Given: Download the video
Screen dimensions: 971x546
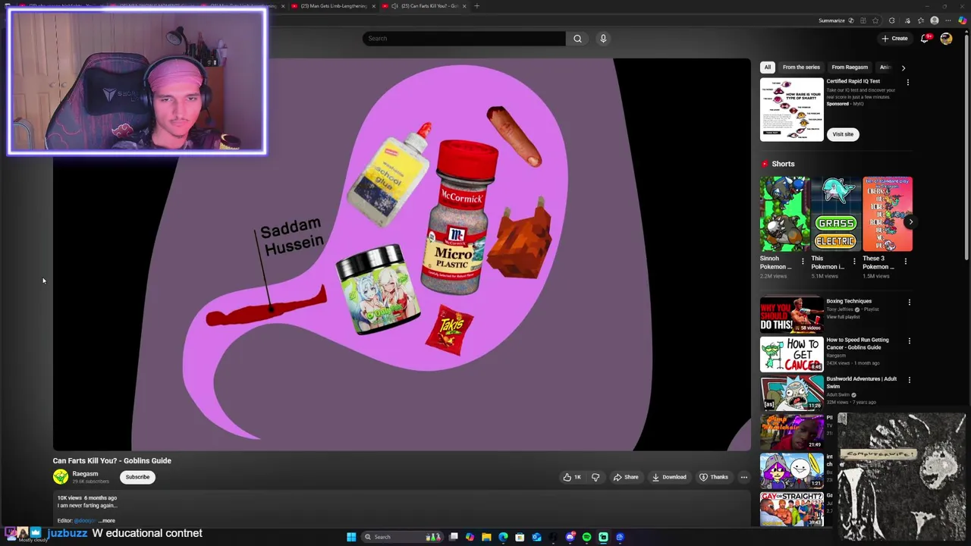Looking at the screenshot, I should coord(669,477).
